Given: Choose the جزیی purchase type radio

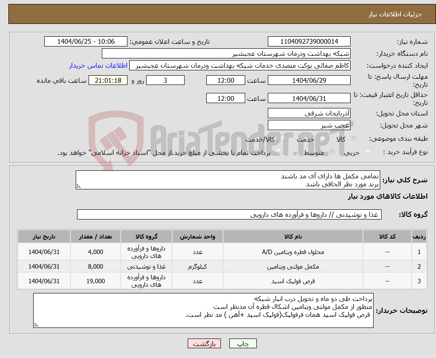Looking at the screenshot, I should pos(367,151).
